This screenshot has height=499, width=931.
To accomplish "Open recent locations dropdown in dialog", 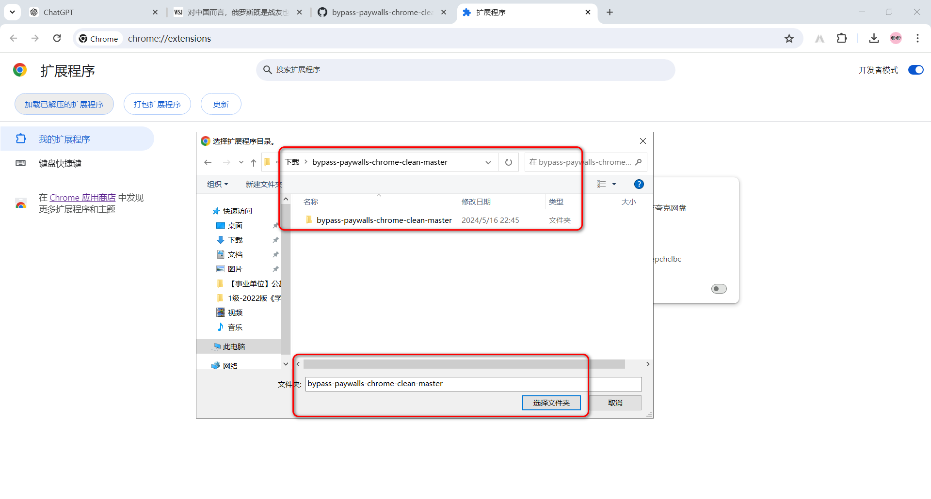I will (x=241, y=162).
